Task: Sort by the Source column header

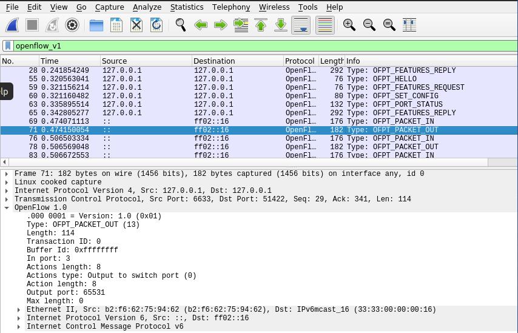Action: coord(146,61)
